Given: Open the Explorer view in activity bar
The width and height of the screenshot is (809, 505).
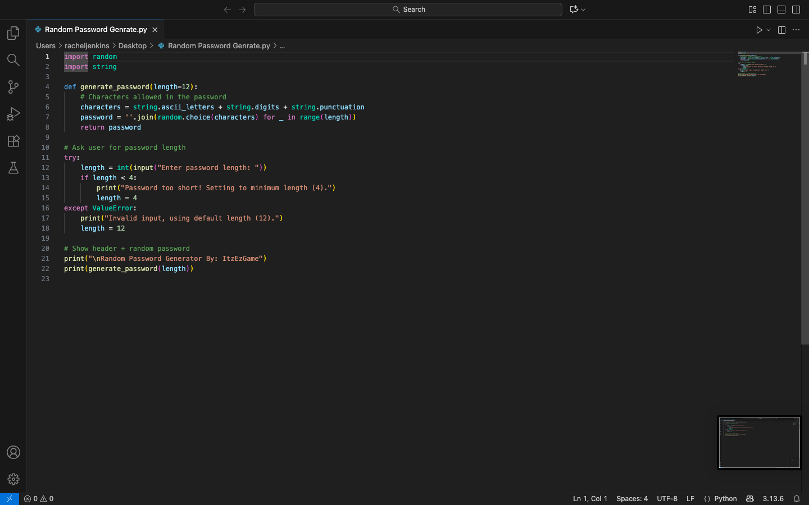Looking at the screenshot, I should tap(13, 33).
